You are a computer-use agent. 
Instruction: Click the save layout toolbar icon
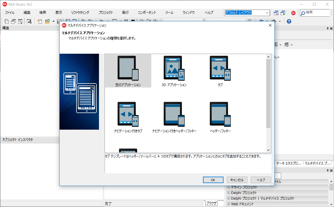point(276,13)
